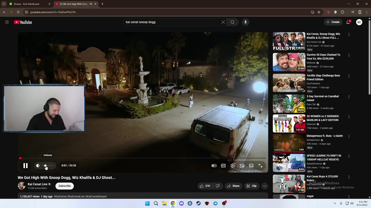Image resolution: width=371 pixels, height=208 pixels.
Task: Clear the search query with the X
Action: [x=223, y=22]
